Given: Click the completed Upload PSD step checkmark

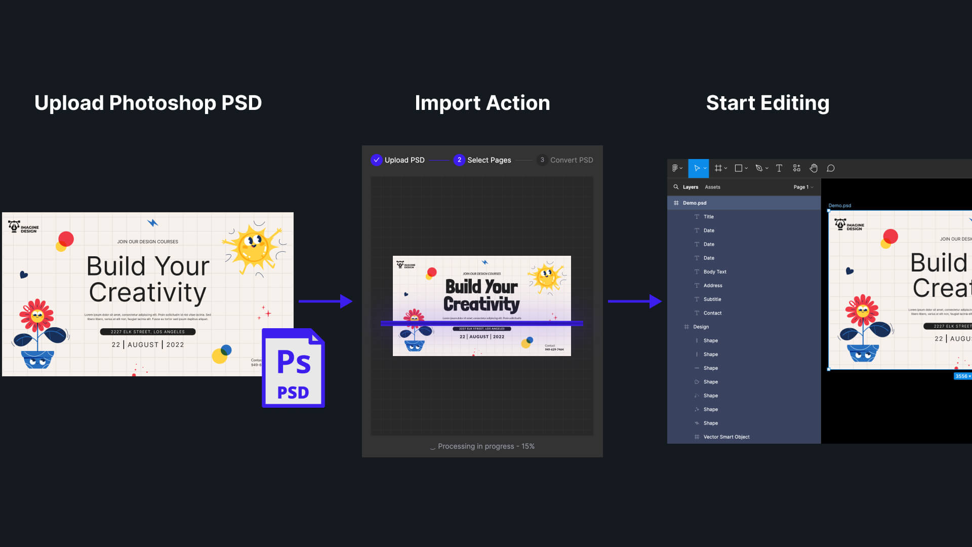Looking at the screenshot, I should 376,160.
